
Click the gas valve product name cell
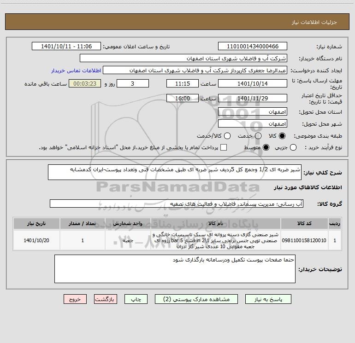[x=216, y=240]
